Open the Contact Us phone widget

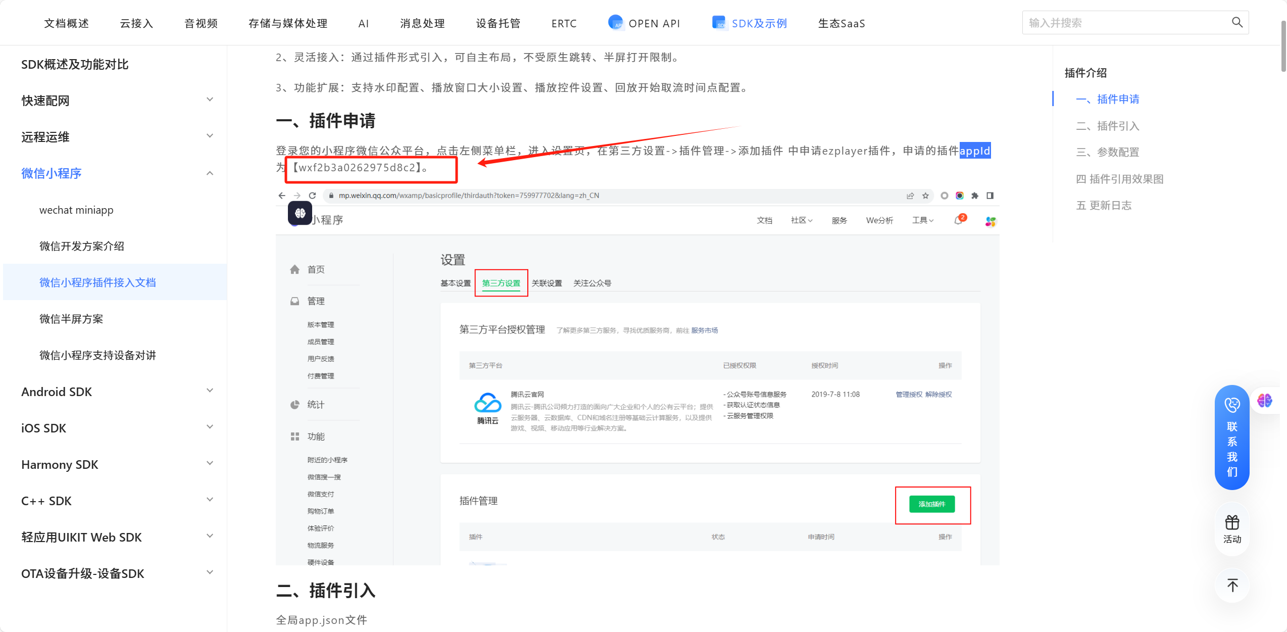click(1232, 437)
